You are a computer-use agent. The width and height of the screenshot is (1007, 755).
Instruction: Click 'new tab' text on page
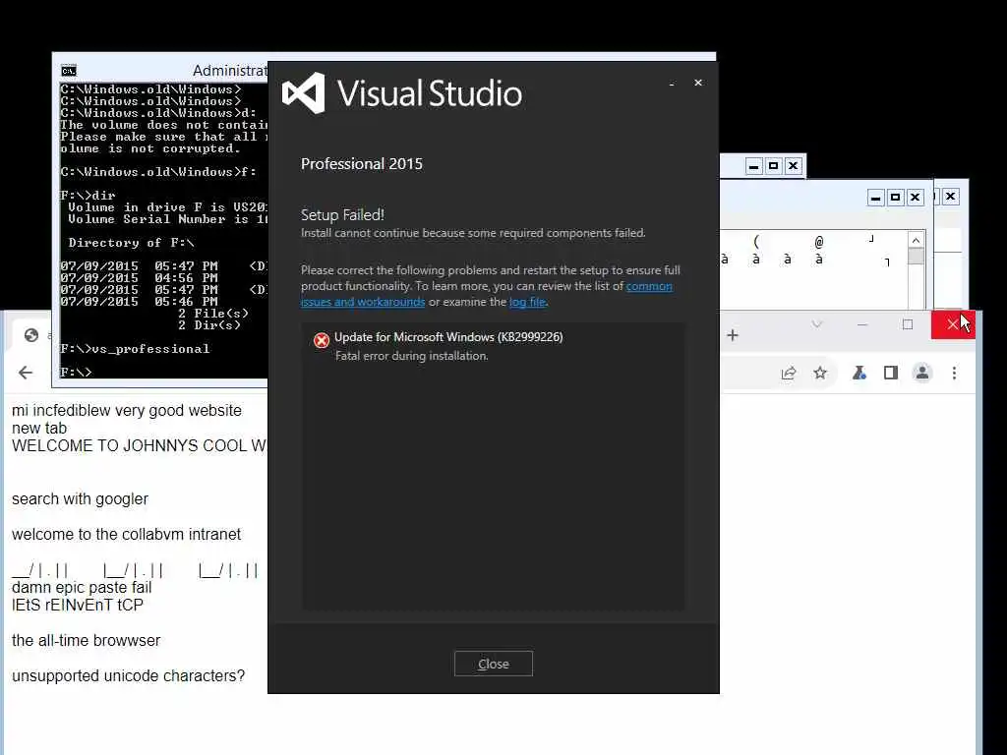click(x=39, y=429)
